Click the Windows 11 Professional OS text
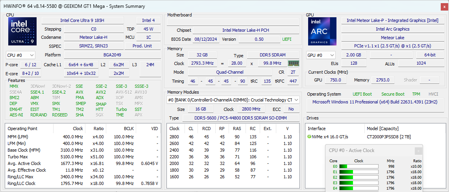 [x=375, y=102]
